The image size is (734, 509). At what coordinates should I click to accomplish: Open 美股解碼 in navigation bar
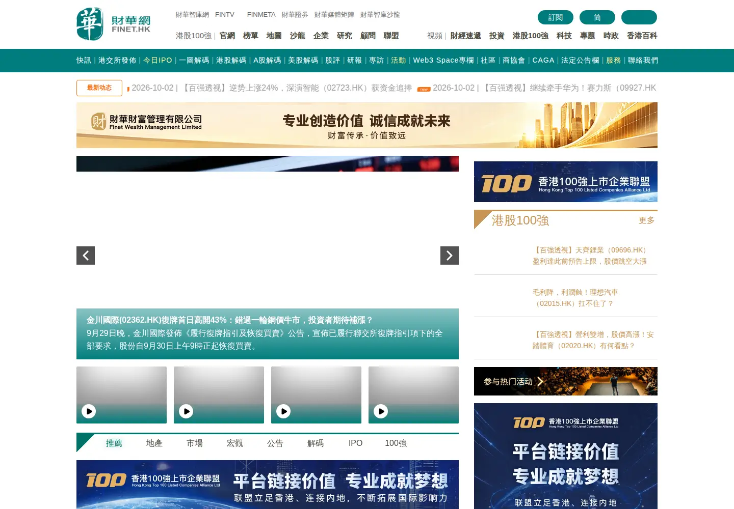(x=303, y=60)
